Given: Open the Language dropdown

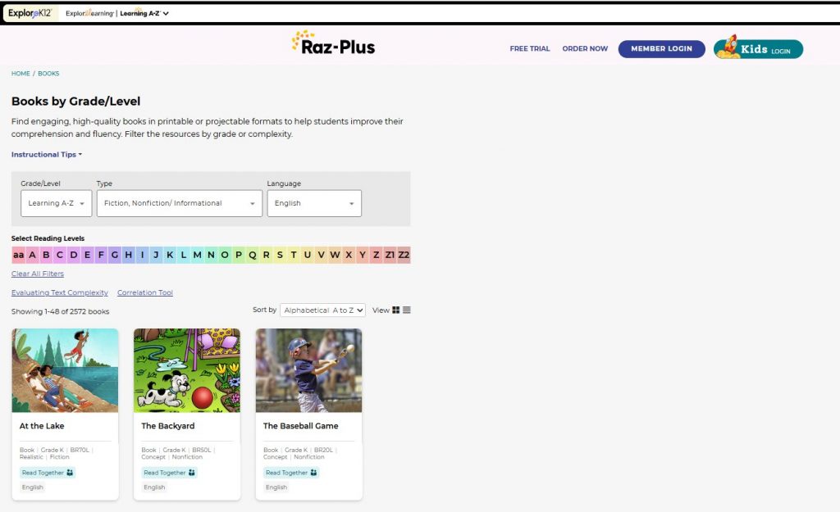Looking at the screenshot, I should pos(314,203).
